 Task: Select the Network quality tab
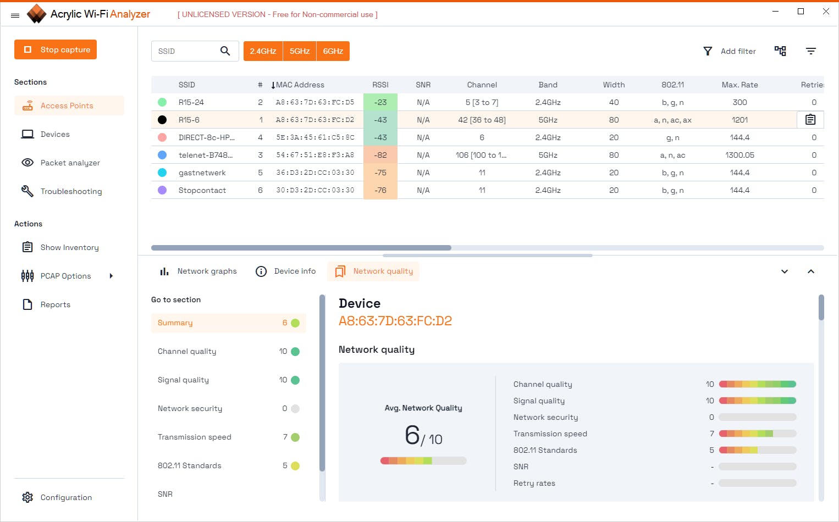point(373,271)
